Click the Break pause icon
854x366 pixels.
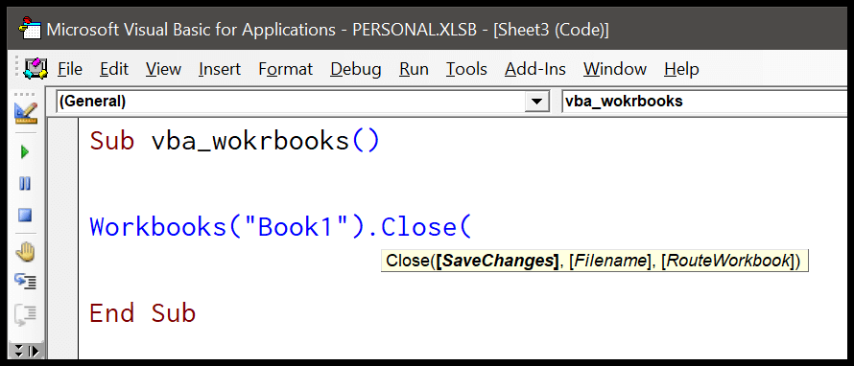[x=25, y=184]
